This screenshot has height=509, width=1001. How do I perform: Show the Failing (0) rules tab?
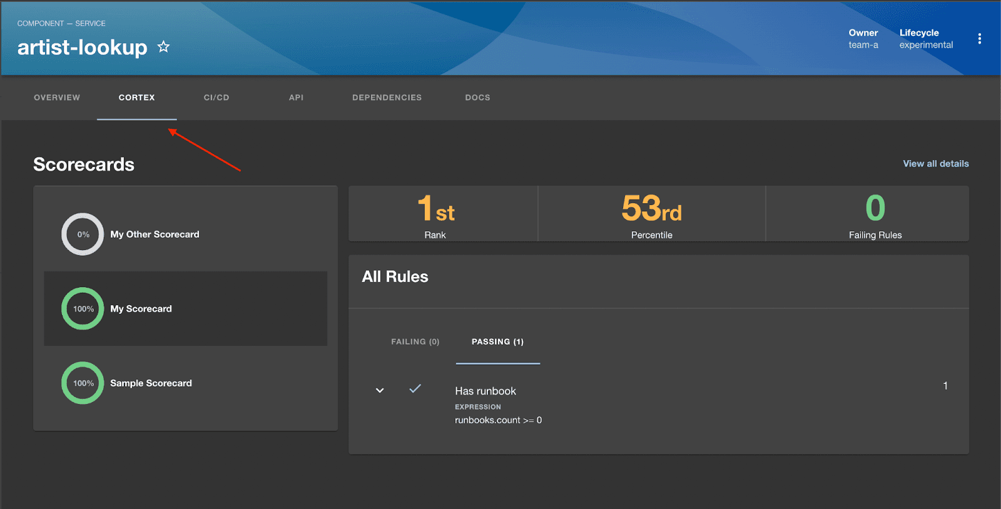pyautogui.click(x=415, y=342)
